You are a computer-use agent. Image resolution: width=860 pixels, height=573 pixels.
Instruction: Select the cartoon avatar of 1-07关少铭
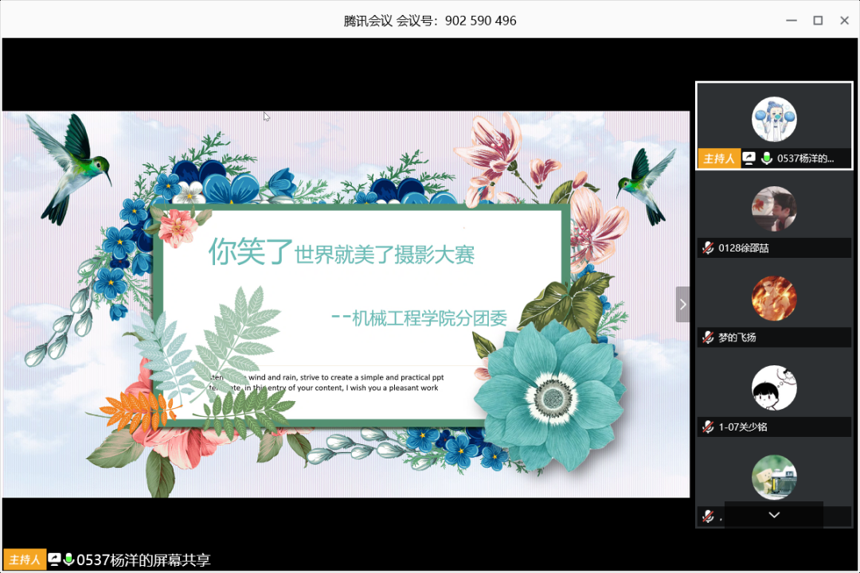click(774, 388)
